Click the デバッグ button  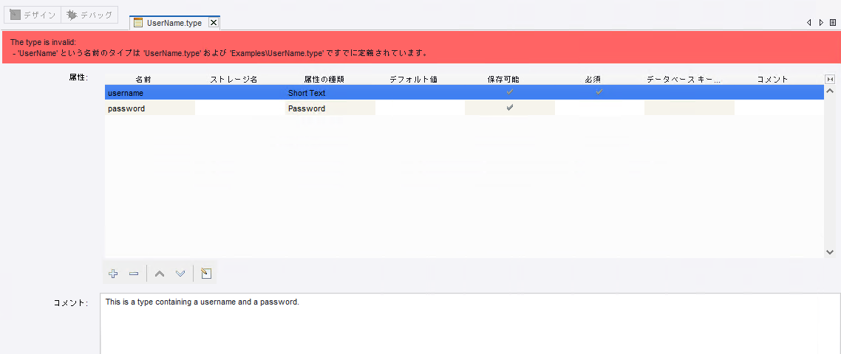click(89, 15)
